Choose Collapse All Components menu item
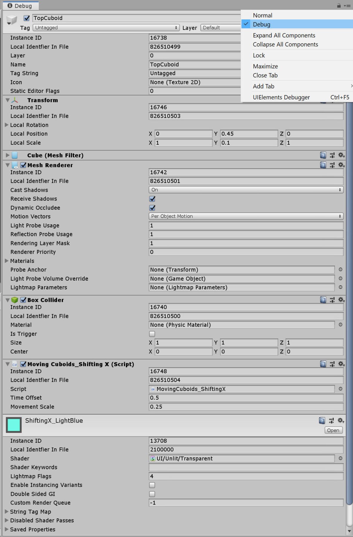 [297, 44]
